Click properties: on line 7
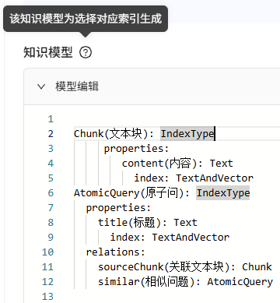This screenshot has width=280, height=303. (118, 208)
